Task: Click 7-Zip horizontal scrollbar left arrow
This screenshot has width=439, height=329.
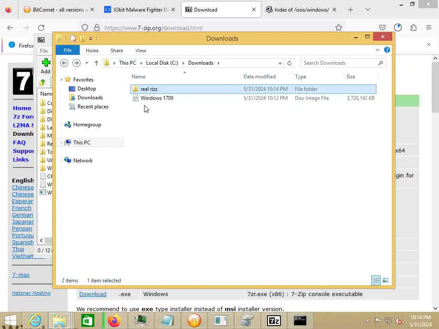Action: 42,241
